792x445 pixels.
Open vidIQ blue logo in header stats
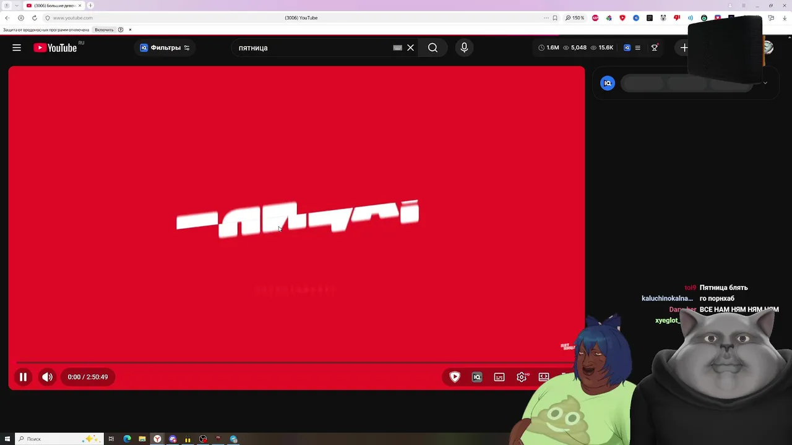[627, 48]
